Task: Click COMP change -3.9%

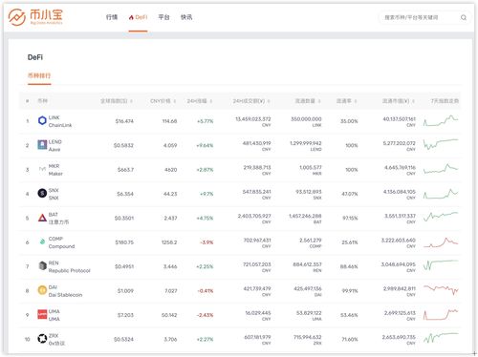Action: (x=206, y=242)
